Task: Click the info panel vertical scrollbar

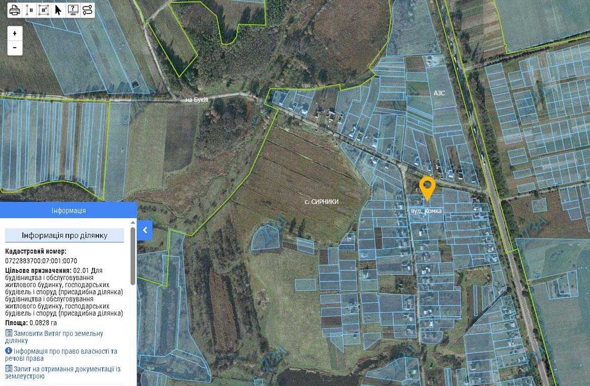Action: click(x=133, y=256)
